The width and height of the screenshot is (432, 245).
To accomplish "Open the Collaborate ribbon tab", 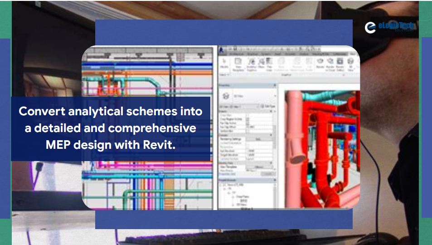I will 340,54.
